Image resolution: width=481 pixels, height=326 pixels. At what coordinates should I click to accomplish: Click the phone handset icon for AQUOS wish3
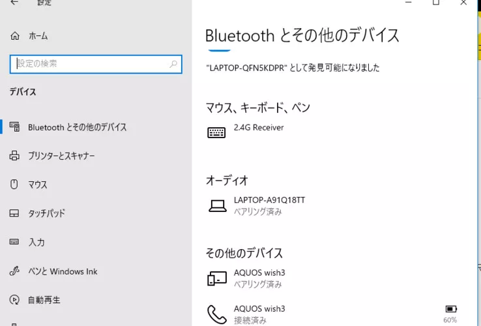click(x=217, y=315)
